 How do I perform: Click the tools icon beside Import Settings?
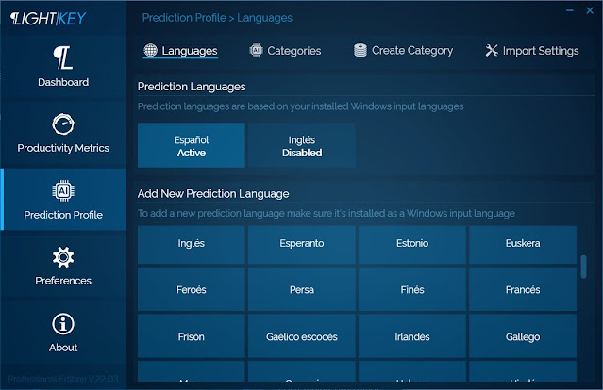492,50
